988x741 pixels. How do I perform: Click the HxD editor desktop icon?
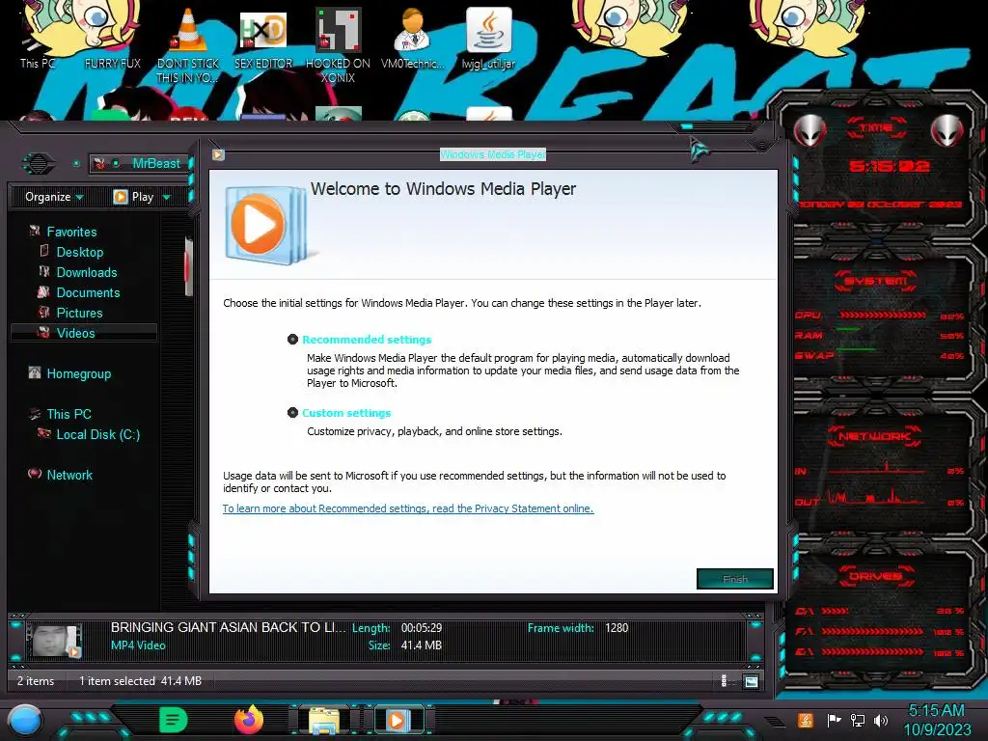coord(263,30)
